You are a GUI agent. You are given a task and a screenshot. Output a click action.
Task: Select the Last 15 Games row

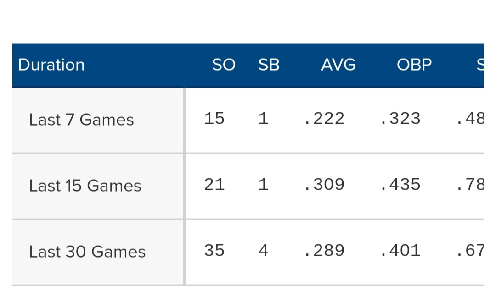tap(85, 186)
